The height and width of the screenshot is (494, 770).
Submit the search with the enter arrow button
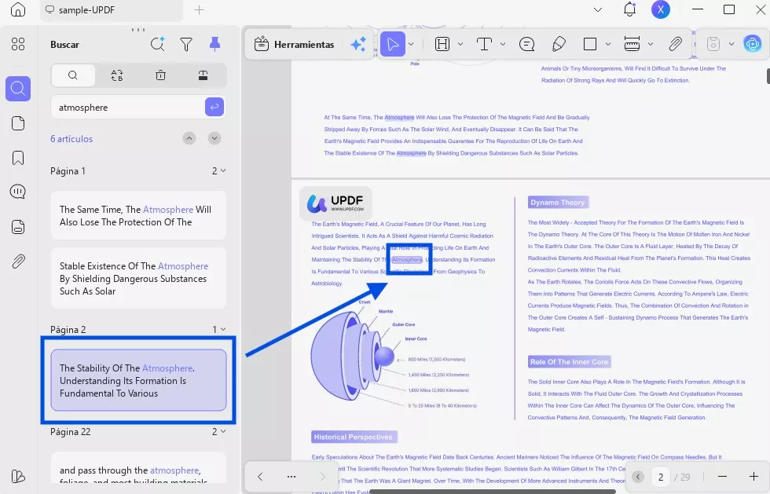[x=214, y=107]
